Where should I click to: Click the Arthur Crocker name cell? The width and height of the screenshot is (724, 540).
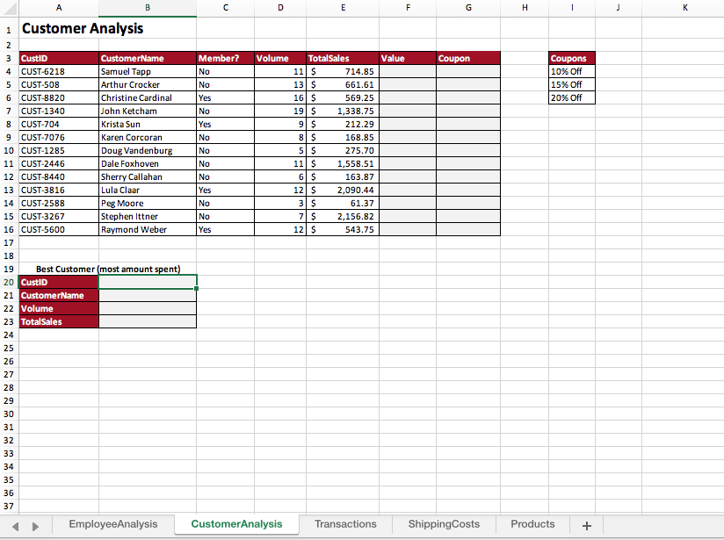click(x=148, y=84)
